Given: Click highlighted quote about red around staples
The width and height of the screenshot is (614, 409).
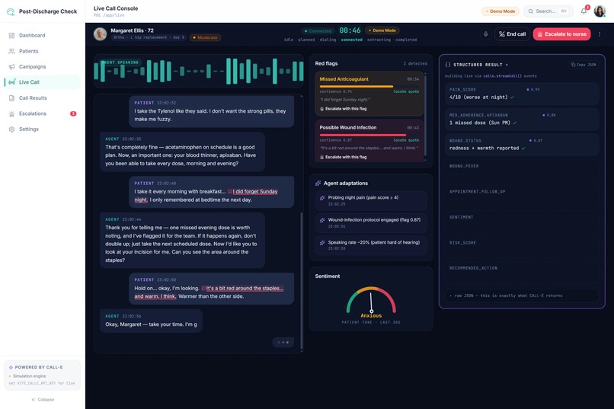Looking at the screenshot, I should (x=209, y=292).
